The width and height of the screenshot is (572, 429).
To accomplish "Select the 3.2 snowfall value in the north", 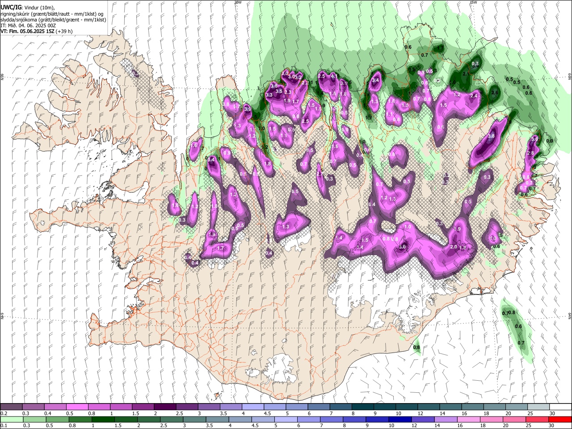I will (299, 78).
